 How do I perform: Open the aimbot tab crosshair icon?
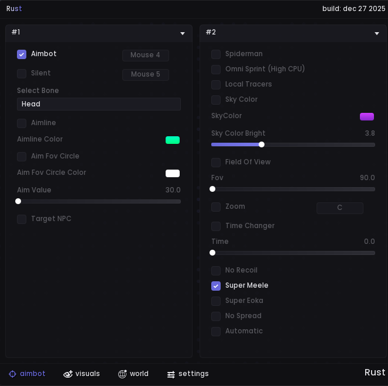13,374
